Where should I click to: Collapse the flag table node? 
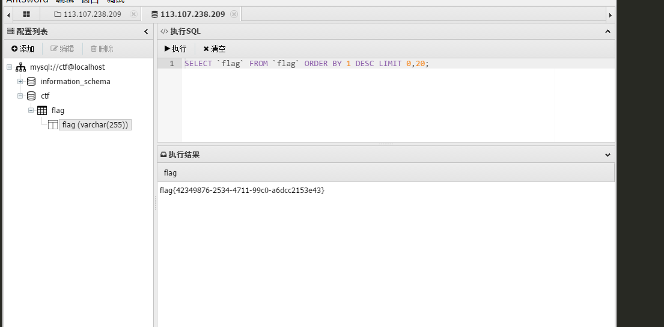tap(31, 110)
